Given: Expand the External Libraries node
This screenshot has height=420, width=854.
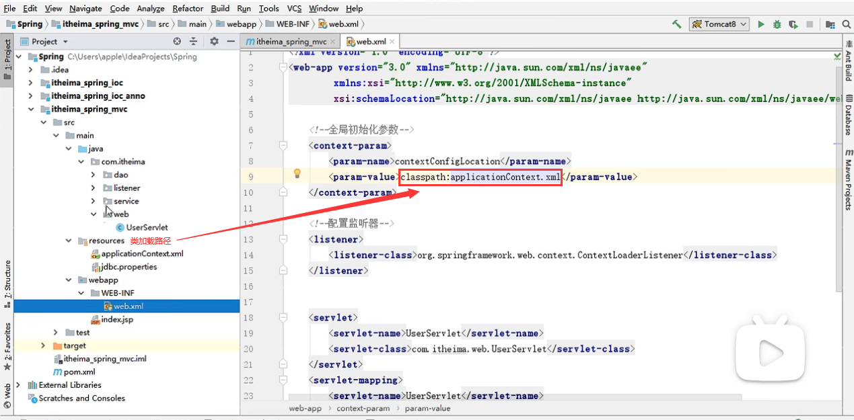Looking at the screenshot, I should (x=19, y=385).
